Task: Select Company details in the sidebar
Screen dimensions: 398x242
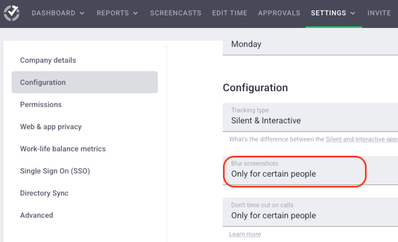Action: coord(48,60)
